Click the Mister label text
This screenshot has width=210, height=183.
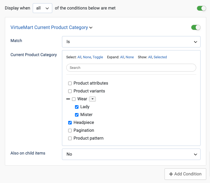[86, 115]
